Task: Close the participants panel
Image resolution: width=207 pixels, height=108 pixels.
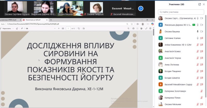Action: pos(204,4)
